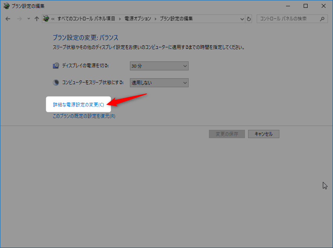This screenshot has width=333, height=248.
Task: Go to 電源オプション breadcrumb
Action: click(138, 19)
